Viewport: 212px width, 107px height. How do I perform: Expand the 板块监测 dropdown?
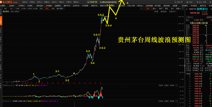(39, 6)
